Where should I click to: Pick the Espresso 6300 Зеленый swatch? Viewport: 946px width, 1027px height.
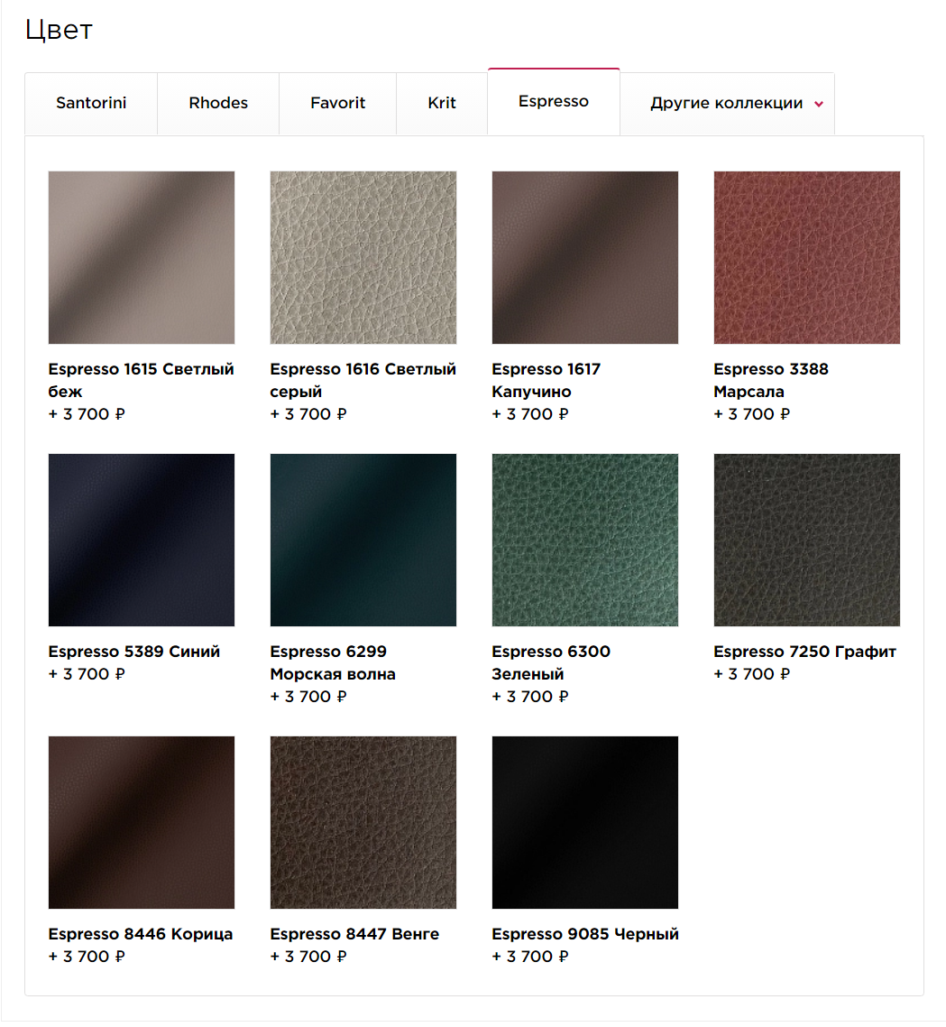(585, 540)
